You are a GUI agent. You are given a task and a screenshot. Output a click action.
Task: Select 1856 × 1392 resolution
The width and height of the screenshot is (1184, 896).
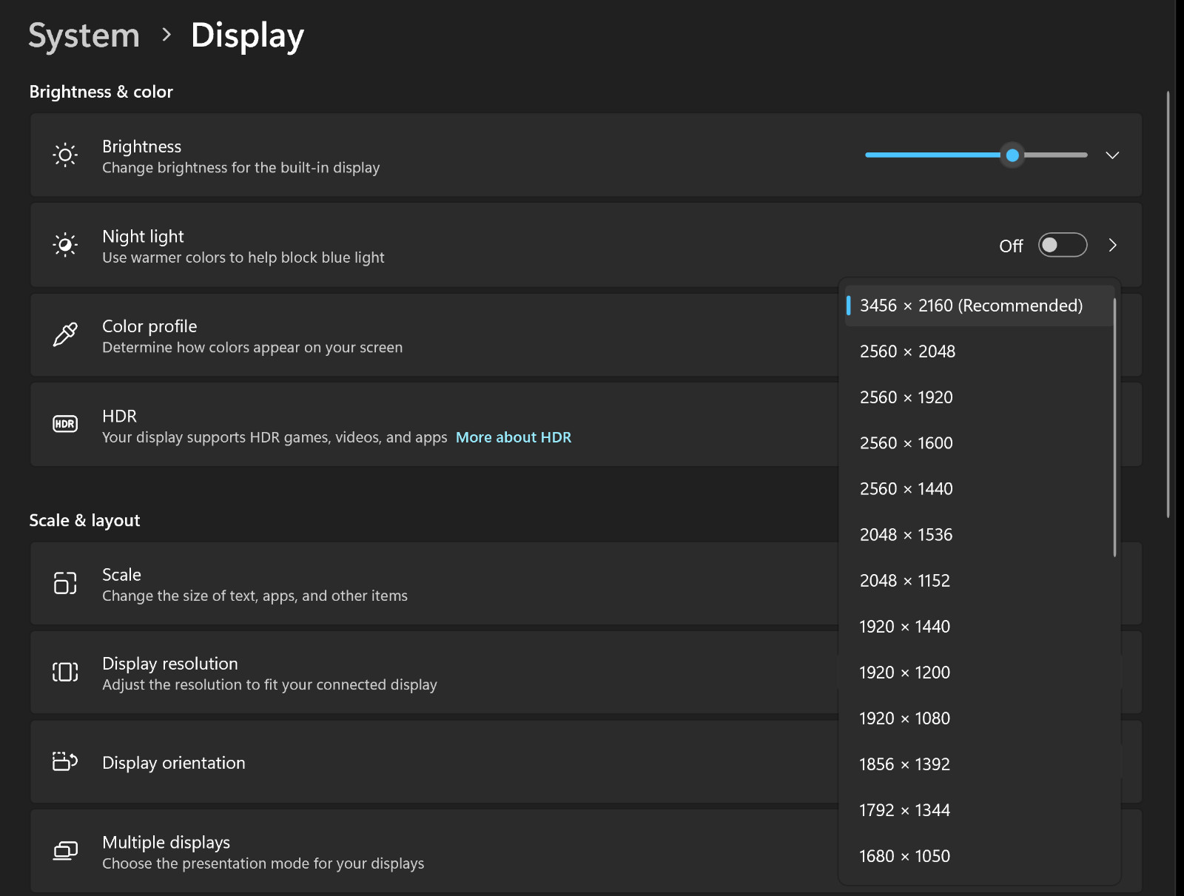click(x=980, y=764)
